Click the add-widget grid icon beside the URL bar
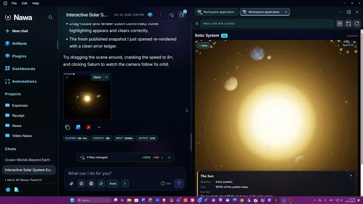 click(340, 24)
